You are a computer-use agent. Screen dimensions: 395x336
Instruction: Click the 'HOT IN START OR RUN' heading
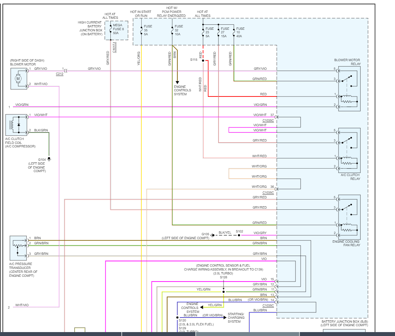coord(141,14)
